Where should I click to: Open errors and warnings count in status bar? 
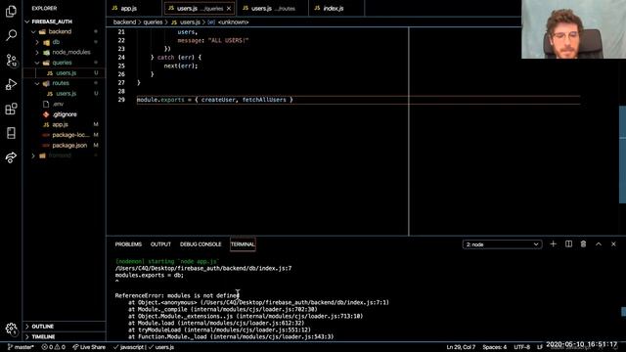click(x=54, y=347)
